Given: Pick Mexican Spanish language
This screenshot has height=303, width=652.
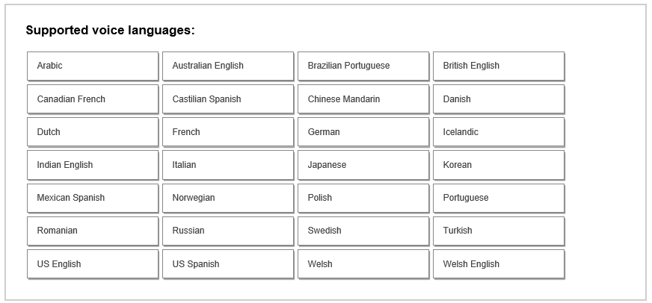Looking at the screenshot, I should [x=93, y=198].
